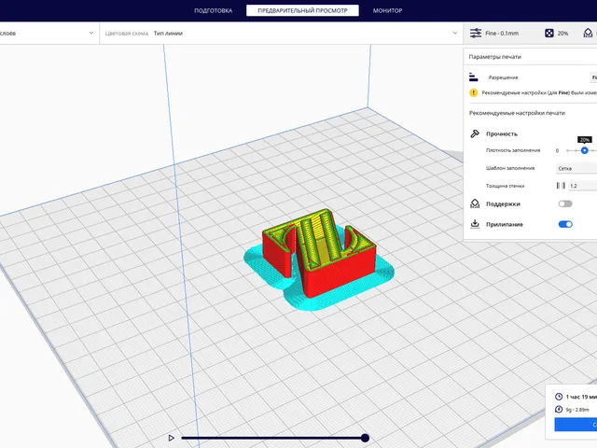Click the simulation timeline slider handle

coord(365,438)
